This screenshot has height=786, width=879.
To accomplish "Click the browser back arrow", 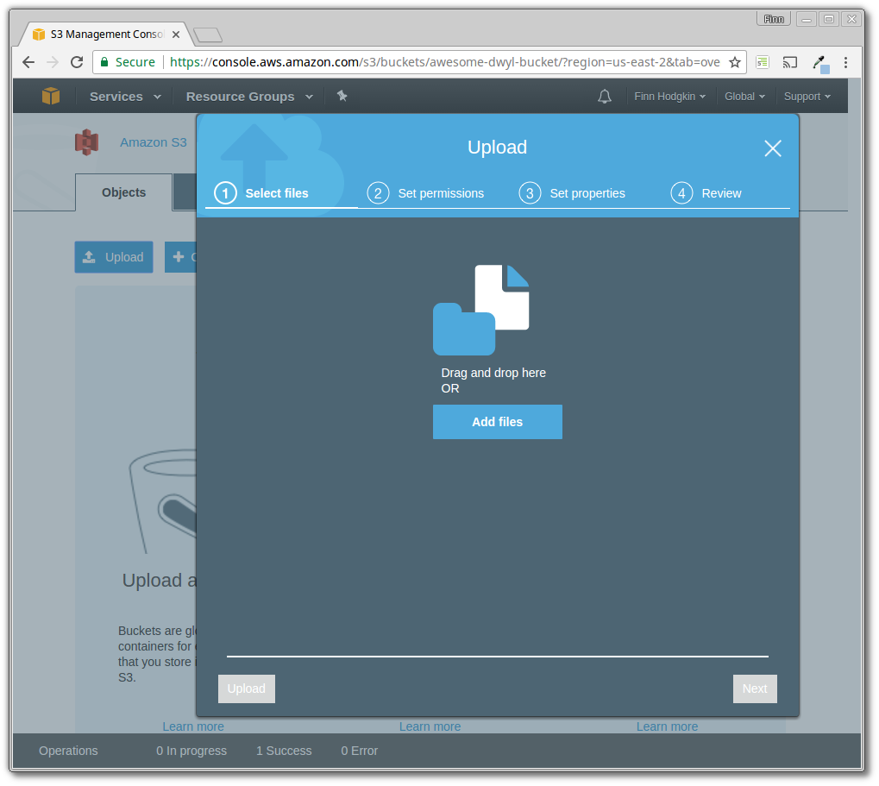I will click(28, 62).
